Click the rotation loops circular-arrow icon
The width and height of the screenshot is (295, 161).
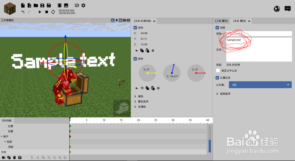click(x=142, y=88)
